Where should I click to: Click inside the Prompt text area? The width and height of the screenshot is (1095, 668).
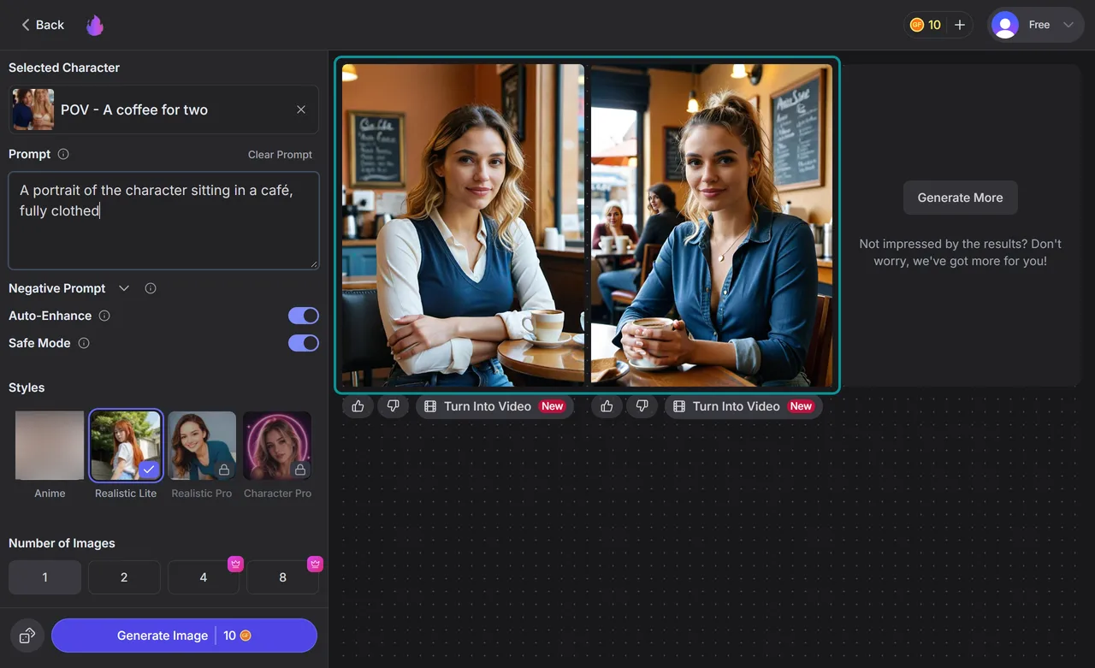pyautogui.click(x=163, y=221)
